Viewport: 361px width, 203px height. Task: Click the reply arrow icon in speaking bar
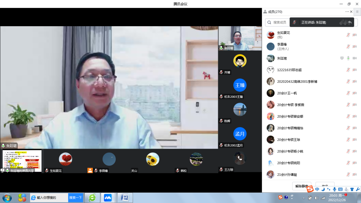[350, 22]
